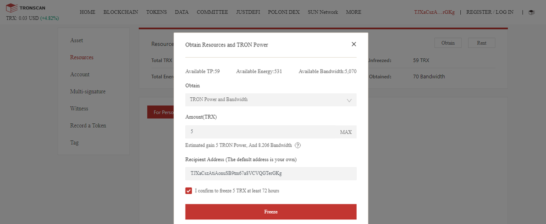Open the BLOCKCHAIN menu
Image resolution: width=546 pixels, height=224 pixels.
(121, 12)
